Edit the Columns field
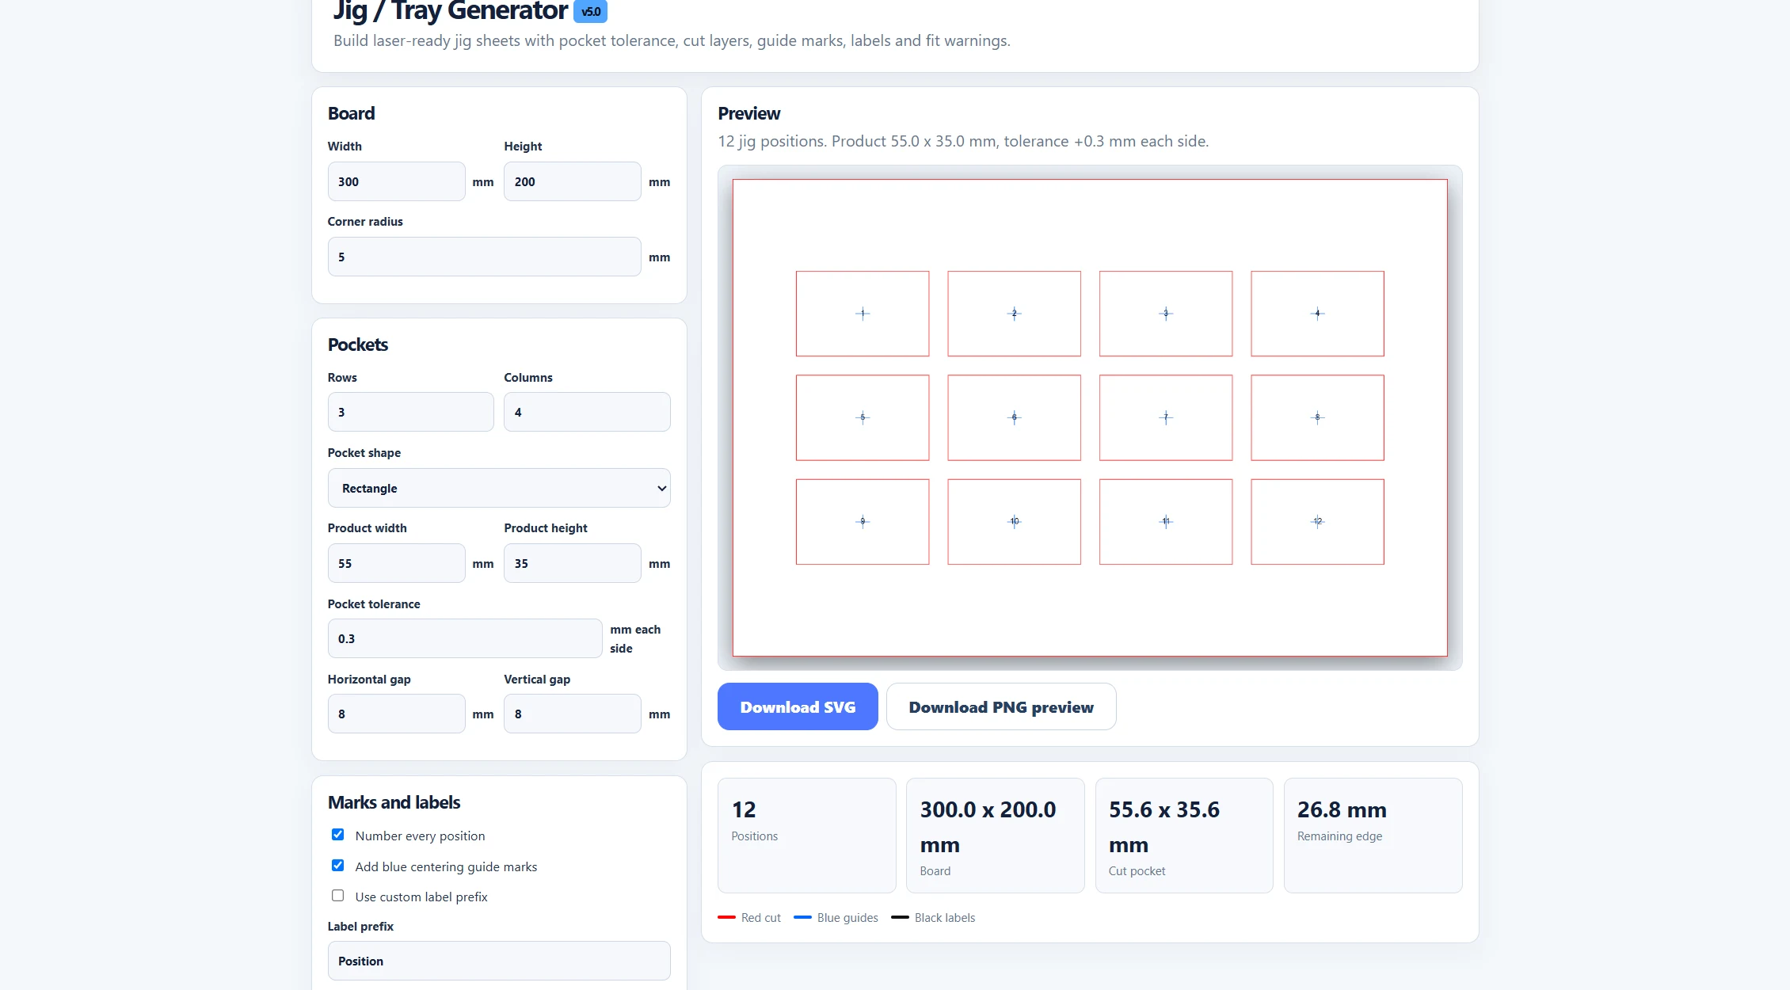Image resolution: width=1790 pixels, height=990 pixels. (x=587, y=412)
